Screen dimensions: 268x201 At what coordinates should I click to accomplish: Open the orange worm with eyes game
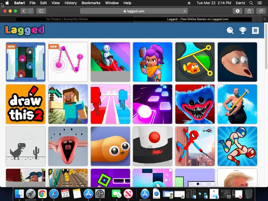pos(110,146)
